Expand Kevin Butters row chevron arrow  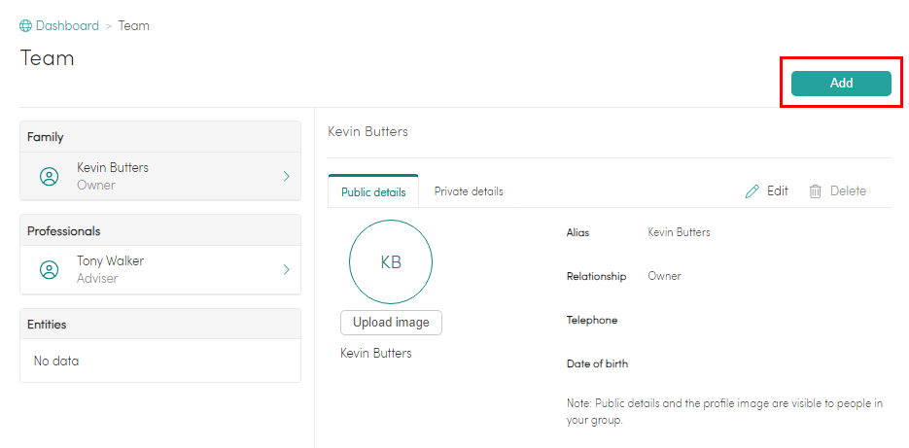[x=286, y=177]
